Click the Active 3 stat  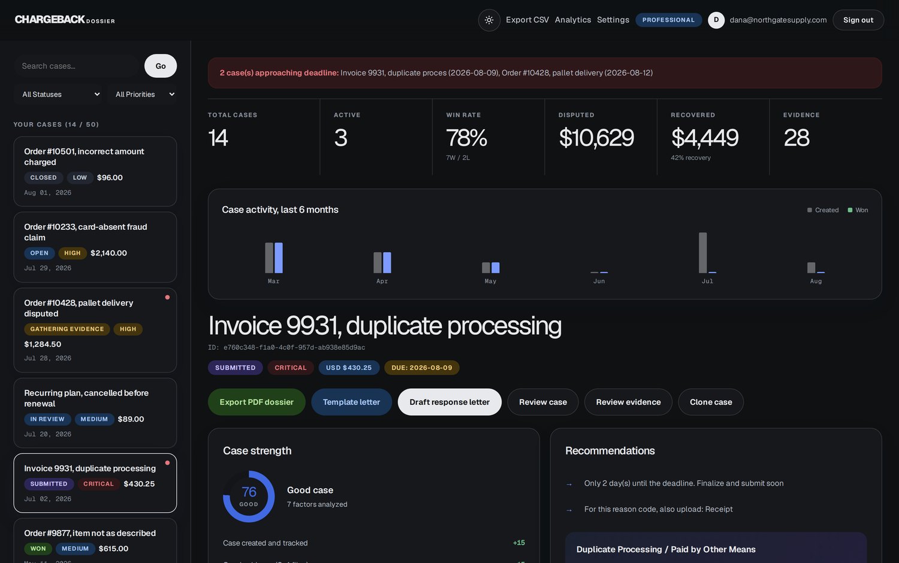click(376, 137)
